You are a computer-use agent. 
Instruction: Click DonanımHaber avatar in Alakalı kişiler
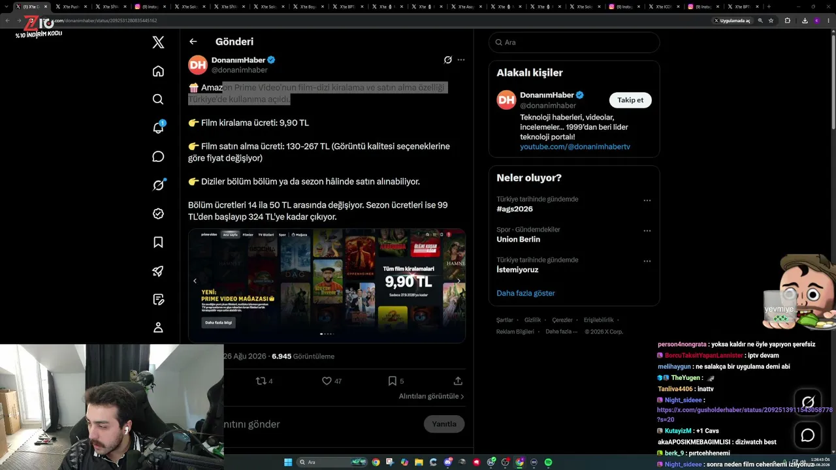(x=506, y=100)
